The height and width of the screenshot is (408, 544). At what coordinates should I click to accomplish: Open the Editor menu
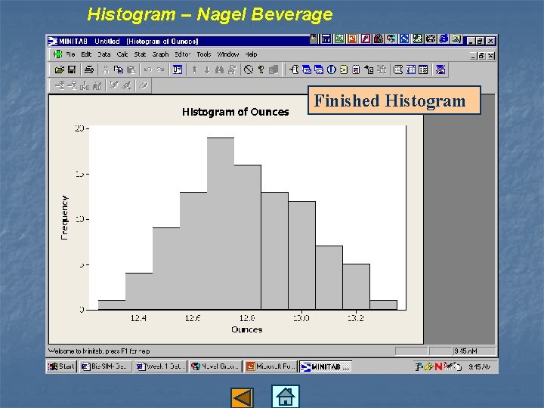(183, 54)
